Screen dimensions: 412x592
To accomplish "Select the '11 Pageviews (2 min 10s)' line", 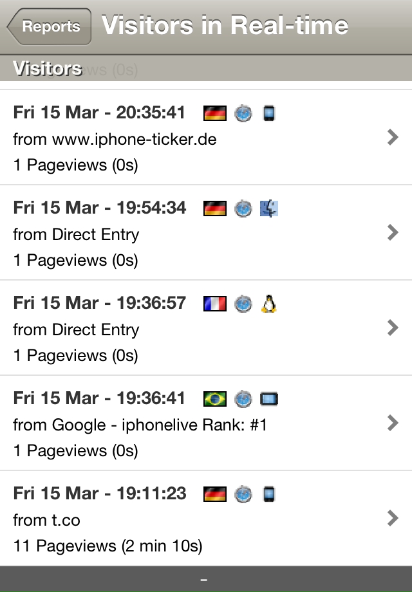I will pos(108,546).
